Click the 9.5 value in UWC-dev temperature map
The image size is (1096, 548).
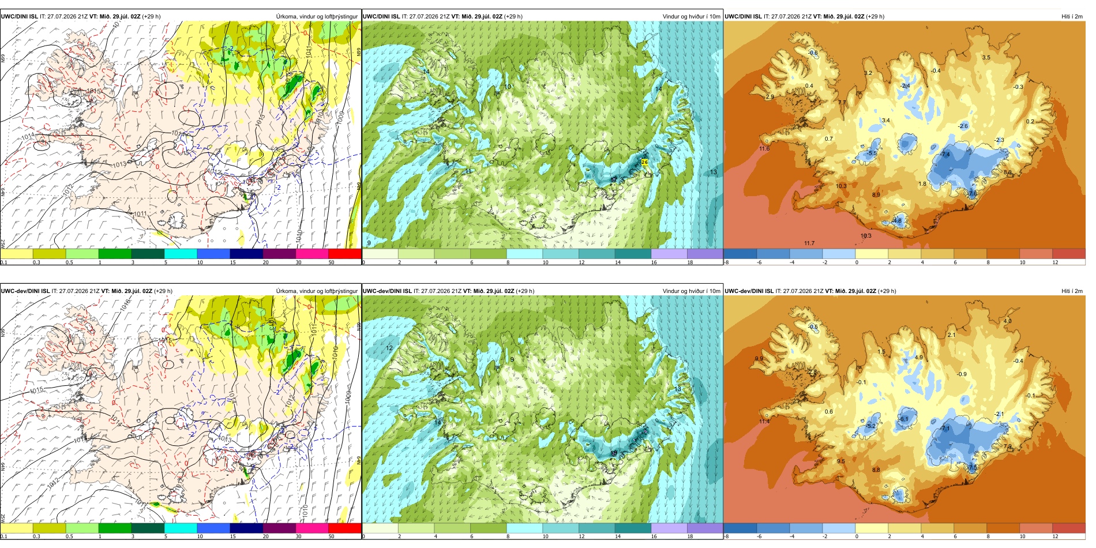click(x=841, y=461)
